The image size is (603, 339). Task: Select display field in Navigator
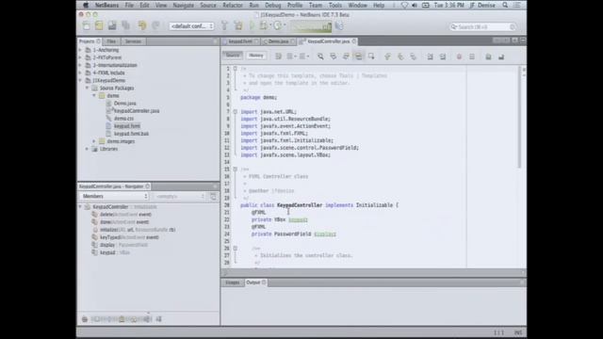click(123, 245)
